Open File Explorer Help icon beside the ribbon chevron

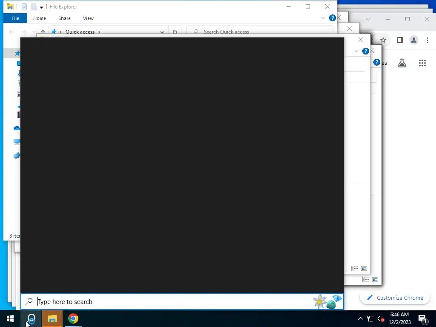tap(332, 18)
